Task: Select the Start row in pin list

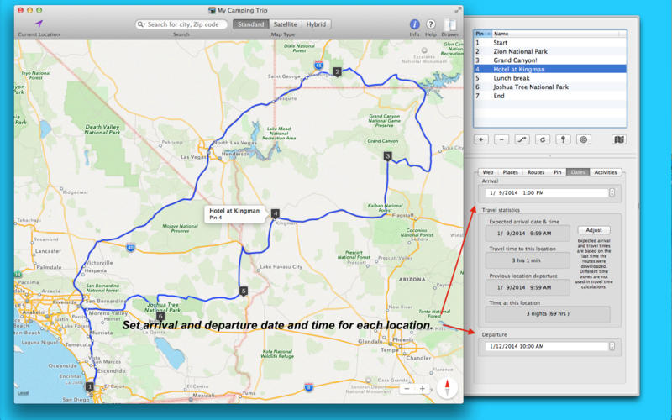Action: [x=550, y=43]
